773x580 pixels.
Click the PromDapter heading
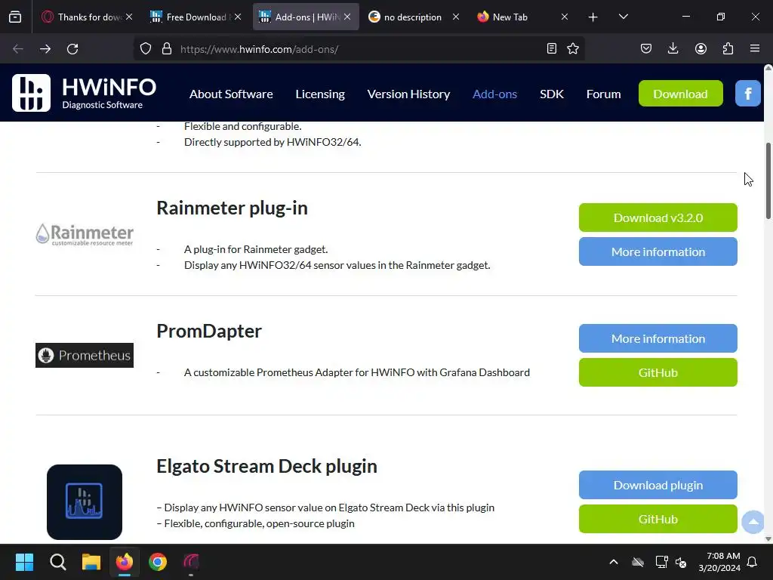coord(209,331)
